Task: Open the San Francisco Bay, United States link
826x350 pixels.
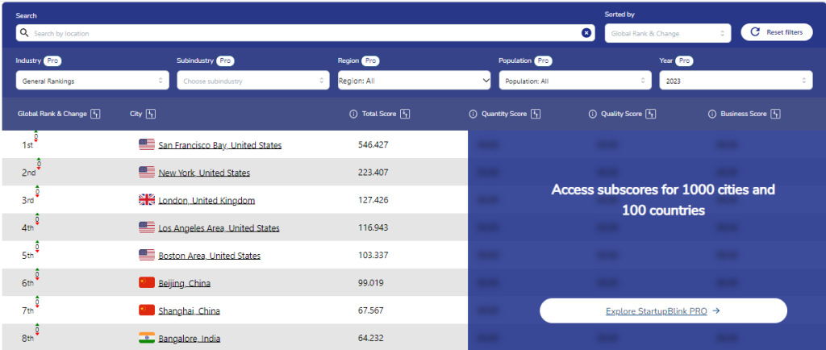Action: (x=219, y=145)
